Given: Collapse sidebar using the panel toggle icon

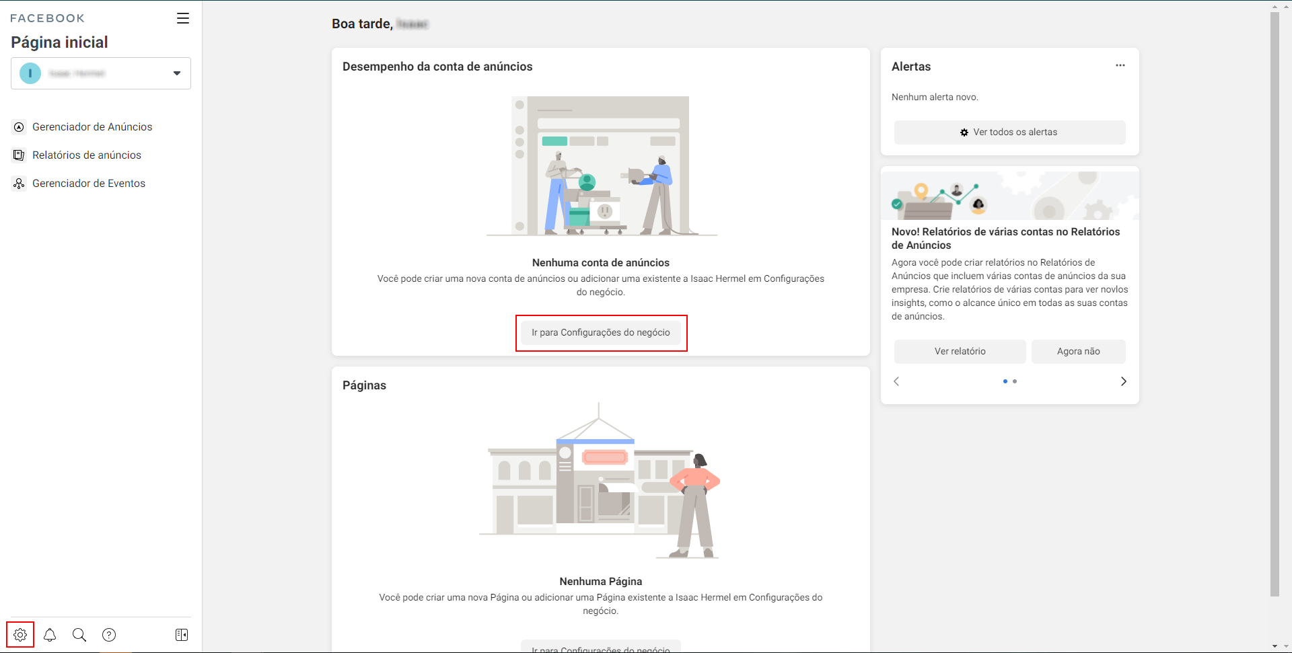Looking at the screenshot, I should click(x=182, y=635).
